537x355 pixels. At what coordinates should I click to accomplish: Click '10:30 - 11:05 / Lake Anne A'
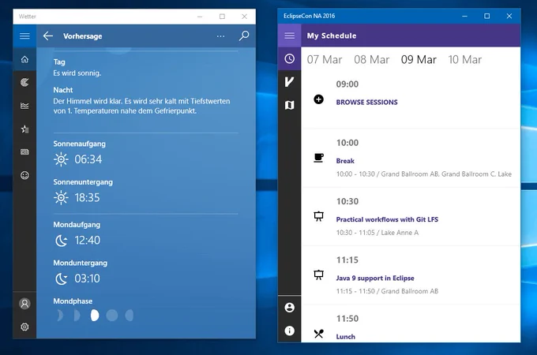[377, 233]
